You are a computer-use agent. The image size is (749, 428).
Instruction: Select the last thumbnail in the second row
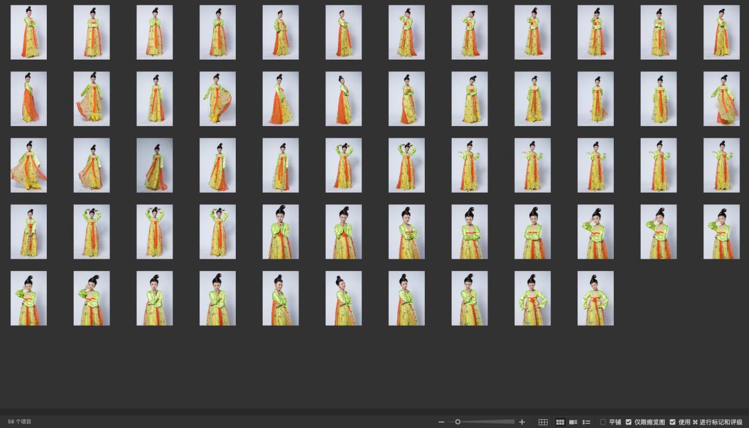(721, 99)
